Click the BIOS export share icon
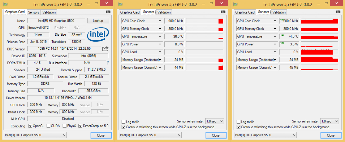345x142 pixels. tap(105, 49)
